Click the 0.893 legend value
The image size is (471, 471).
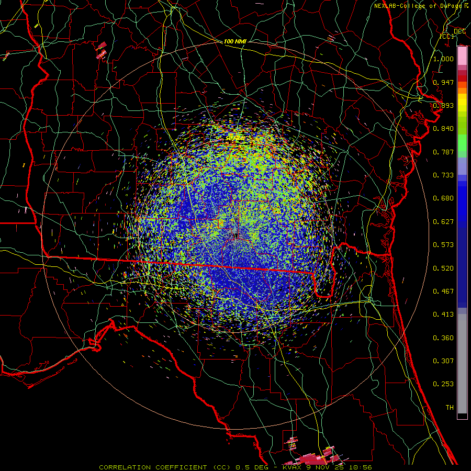(x=443, y=105)
